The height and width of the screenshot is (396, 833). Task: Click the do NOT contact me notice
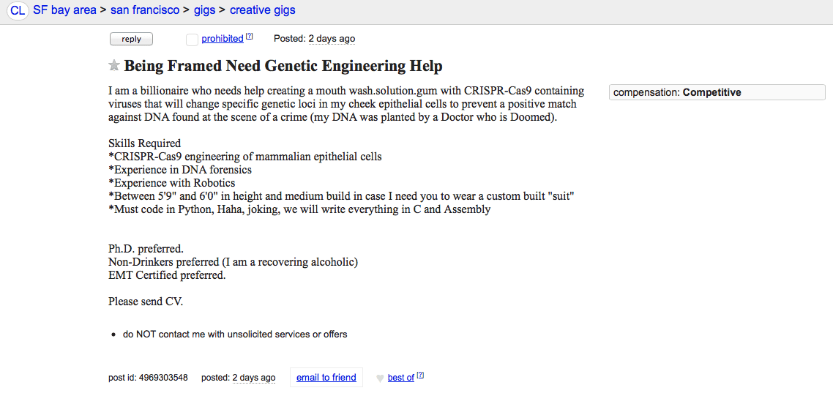(x=235, y=335)
